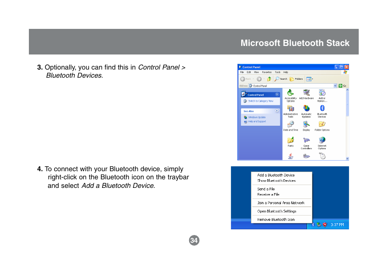Click the Safely Remove Hardware tray icon
Screen dimensions: 388x270
point(319,224)
